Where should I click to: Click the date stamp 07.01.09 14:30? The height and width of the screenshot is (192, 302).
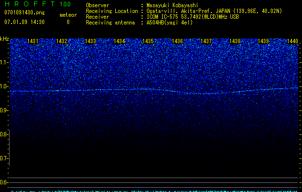click(x=24, y=22)
